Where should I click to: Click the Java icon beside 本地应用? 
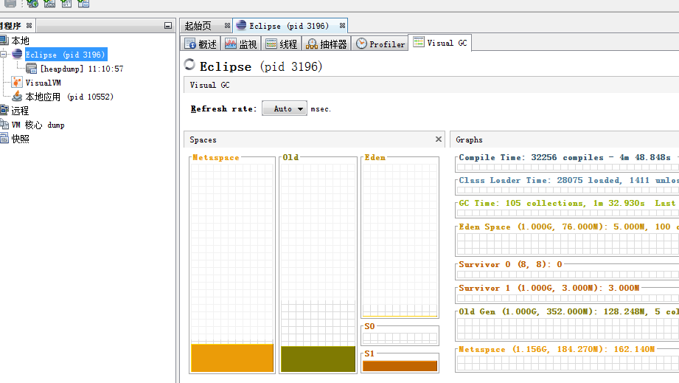tap(17, 96)
